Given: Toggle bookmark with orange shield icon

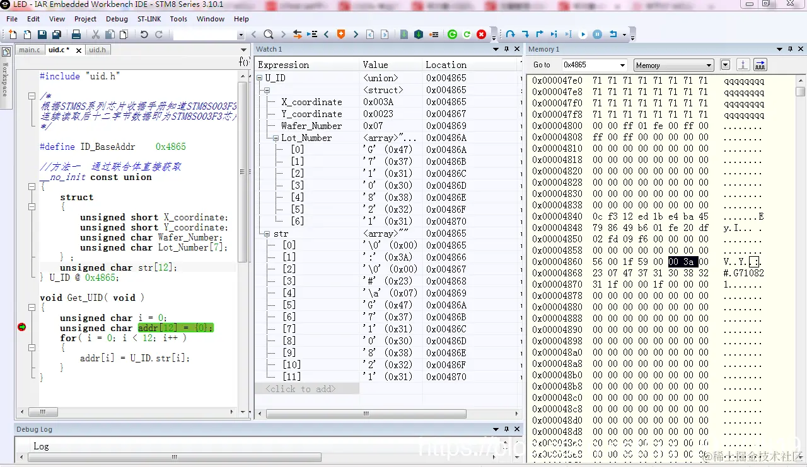Looking at the screenshot, I should click(340, 35).
